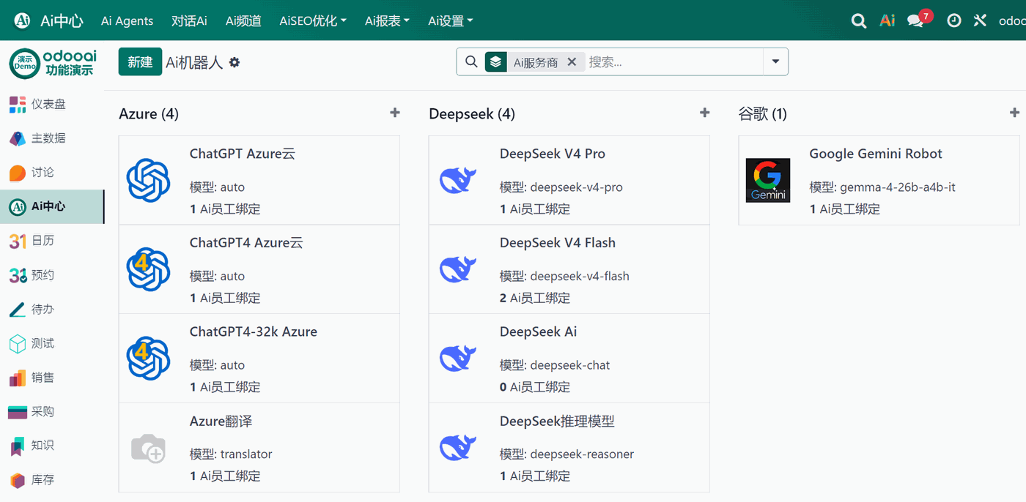Image resolution: width=1026 pixels, height=502 pixels.
Task: Click the Azure翻译 camera placeholder image
Action: pyautogui.click(x=149, y=447)
